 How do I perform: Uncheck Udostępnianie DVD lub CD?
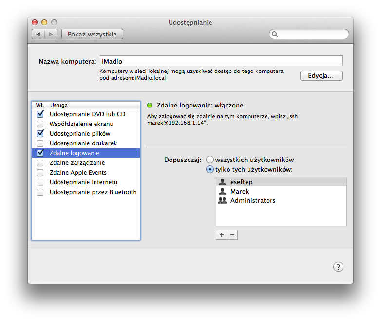coord(40,114)
